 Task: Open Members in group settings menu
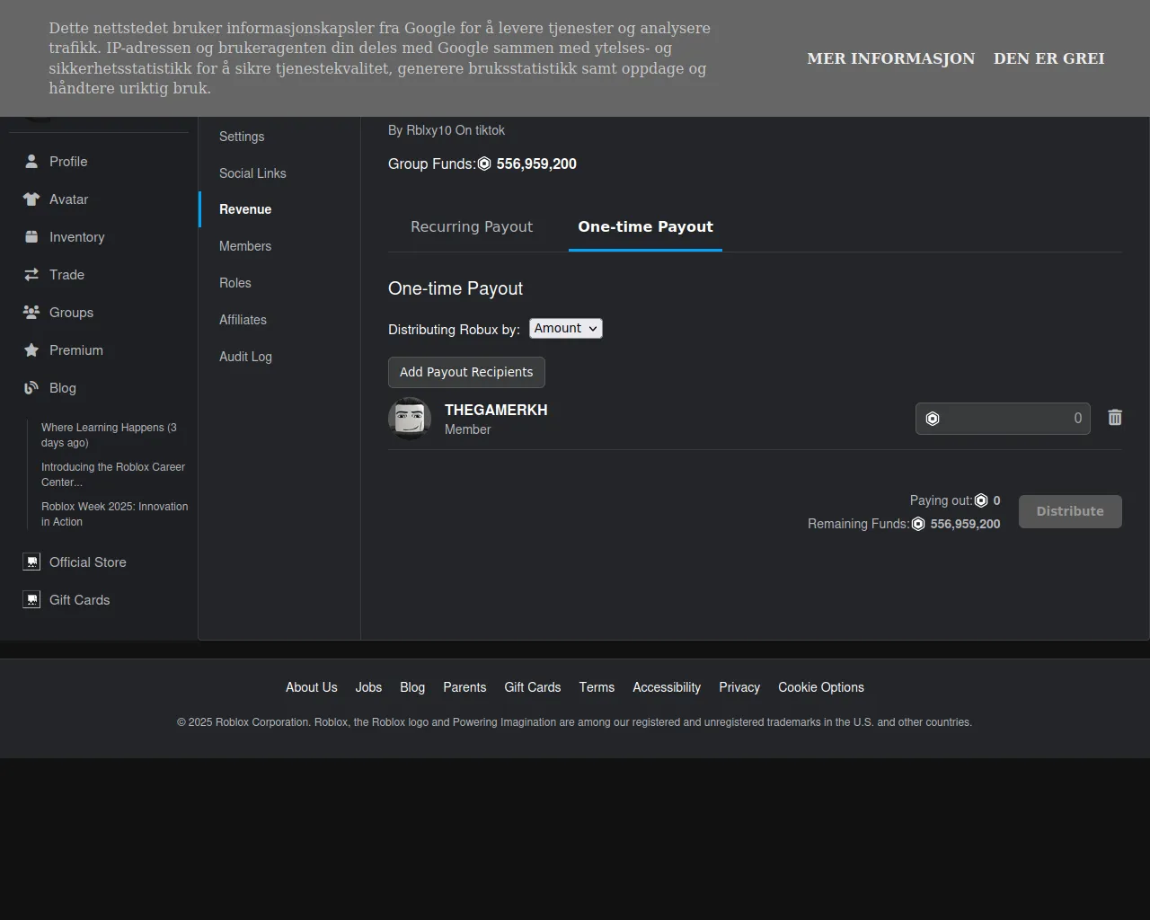click(x=245, y=246)
